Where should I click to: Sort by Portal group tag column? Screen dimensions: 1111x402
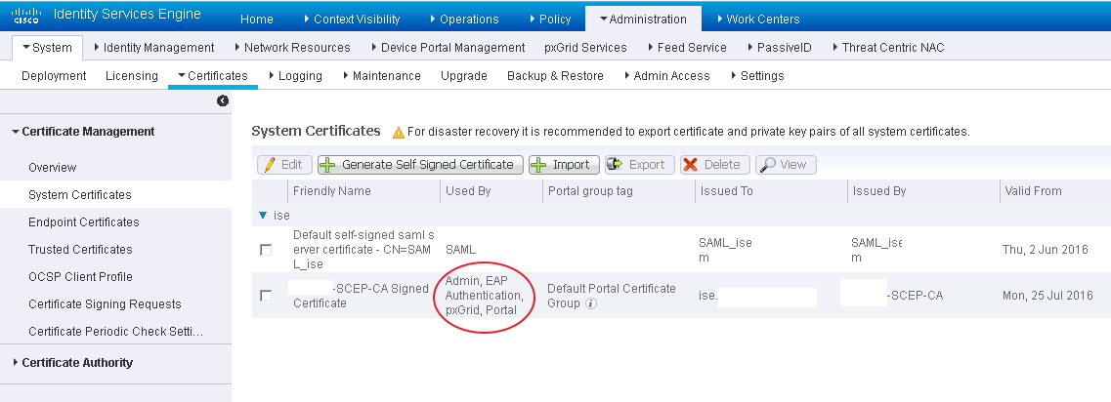[590, 191]
